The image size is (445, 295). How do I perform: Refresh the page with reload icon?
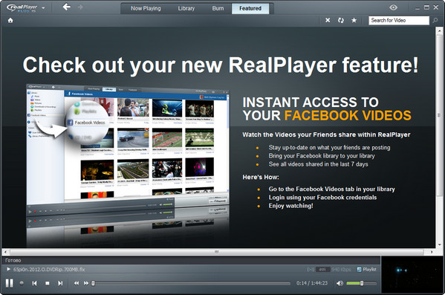point(341,20)
